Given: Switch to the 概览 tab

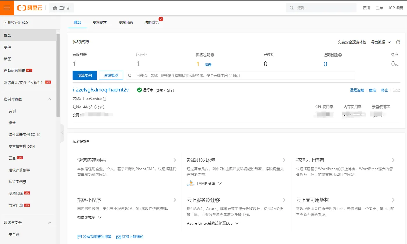Looking at the screenshot, I should (x=77, y=22).
